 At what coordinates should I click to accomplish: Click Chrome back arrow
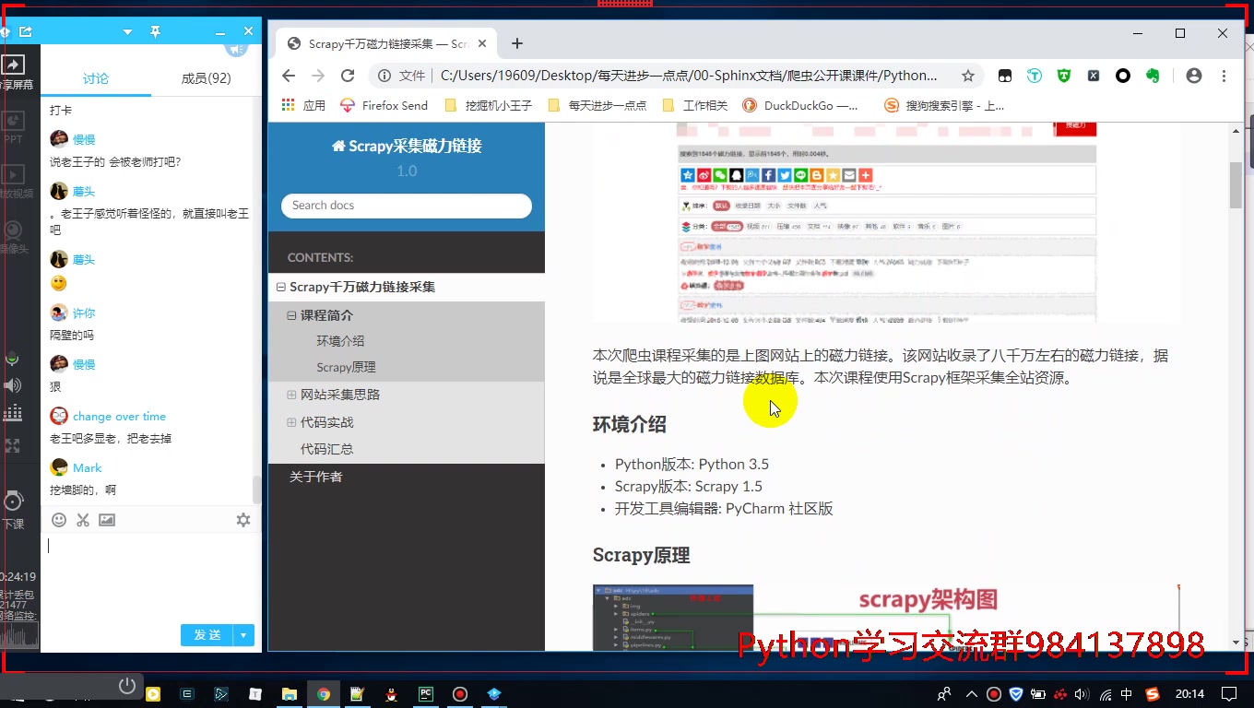tap(289, 76)
